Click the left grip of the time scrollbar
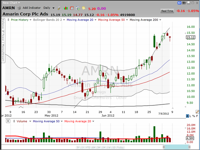This screenshot has height=150, width=200. click(164, 147)
